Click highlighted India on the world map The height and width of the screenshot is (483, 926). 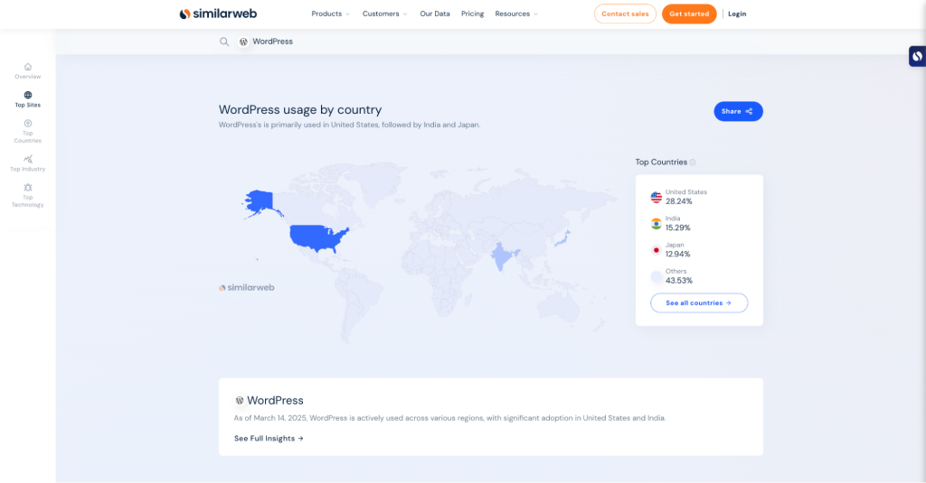point(503,256)
